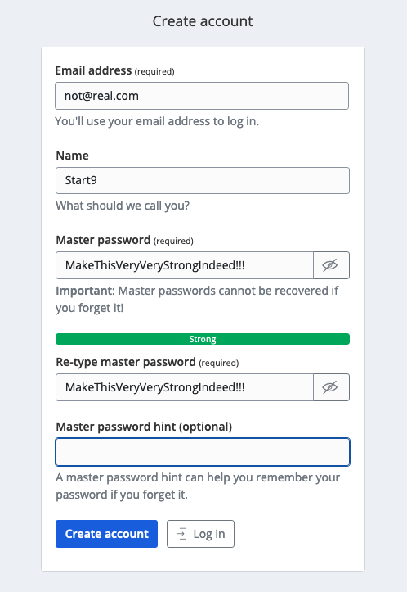407x592 pixels.
Task: Click the Email address (required) label
Action: tap(115, 70)
